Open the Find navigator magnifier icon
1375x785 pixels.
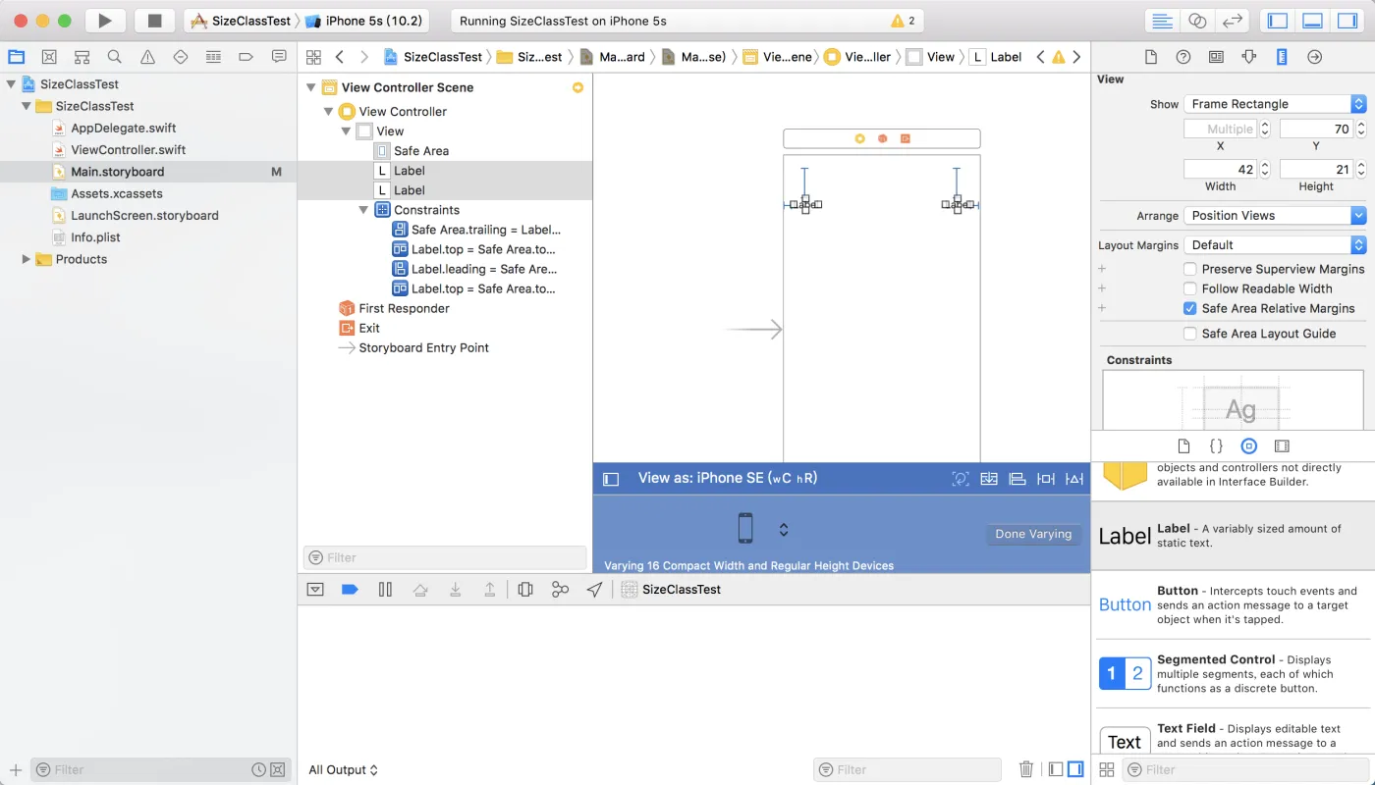click(115, 57)
